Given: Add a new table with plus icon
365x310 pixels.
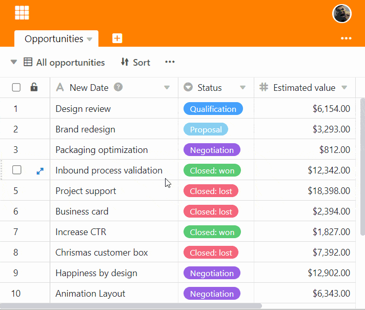Looking at the screenshot, I should pos(117,38).
